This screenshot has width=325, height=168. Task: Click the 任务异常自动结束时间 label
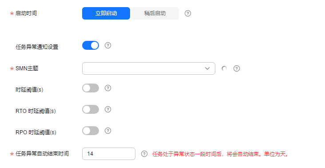click(x=42, y=154)
